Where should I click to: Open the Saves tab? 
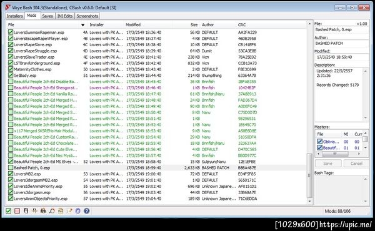coord(47,16)
